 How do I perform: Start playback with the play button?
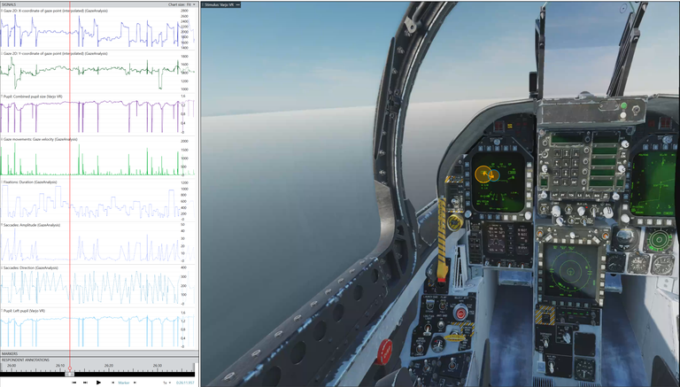(x=98, y=383)
